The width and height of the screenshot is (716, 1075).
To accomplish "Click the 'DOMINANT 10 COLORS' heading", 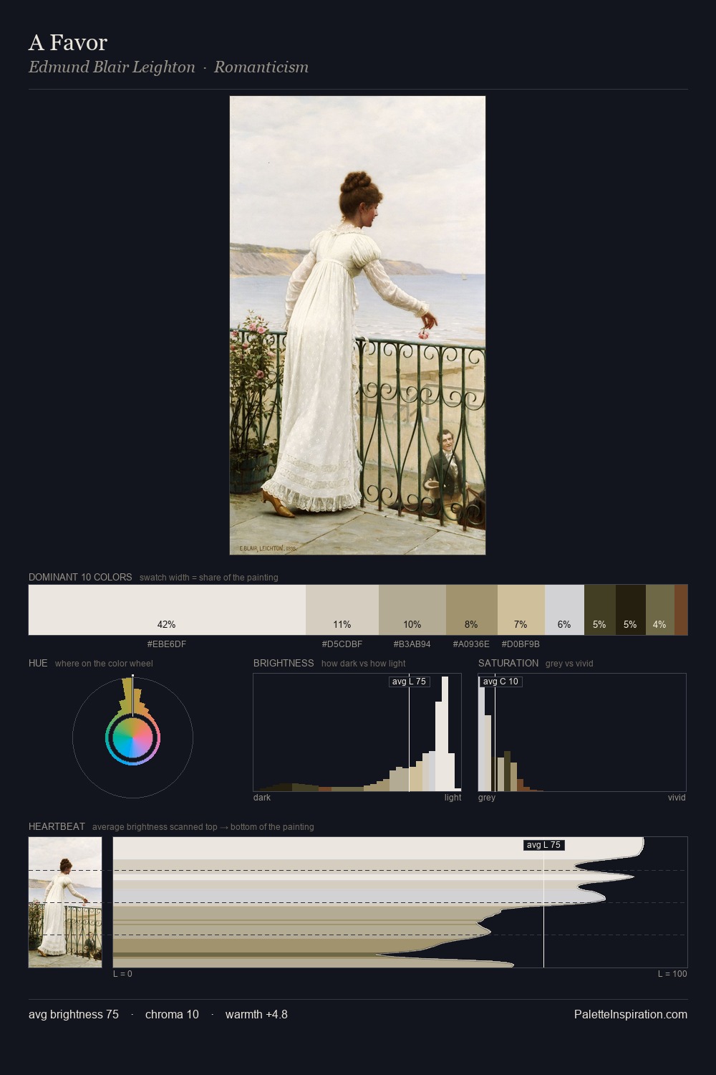I will click(x=80, y=577).
